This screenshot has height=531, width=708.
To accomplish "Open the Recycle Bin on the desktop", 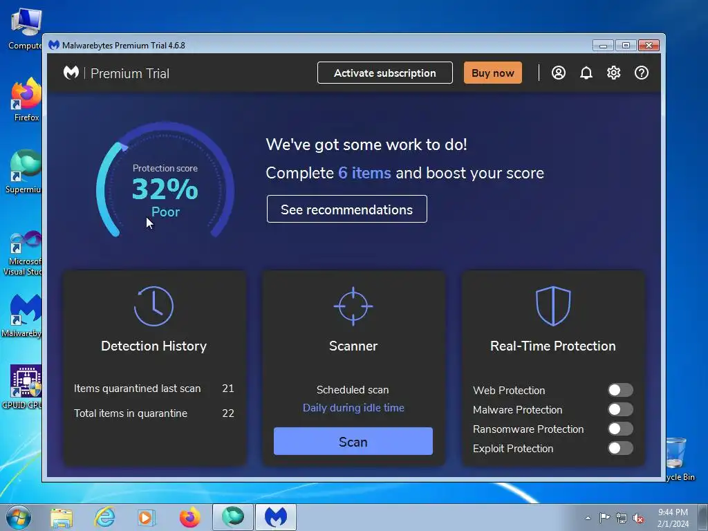I will 680,458.
